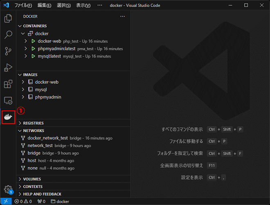Expand the REGISTRIES section
The image size is (270, 205).
[20, 123]
